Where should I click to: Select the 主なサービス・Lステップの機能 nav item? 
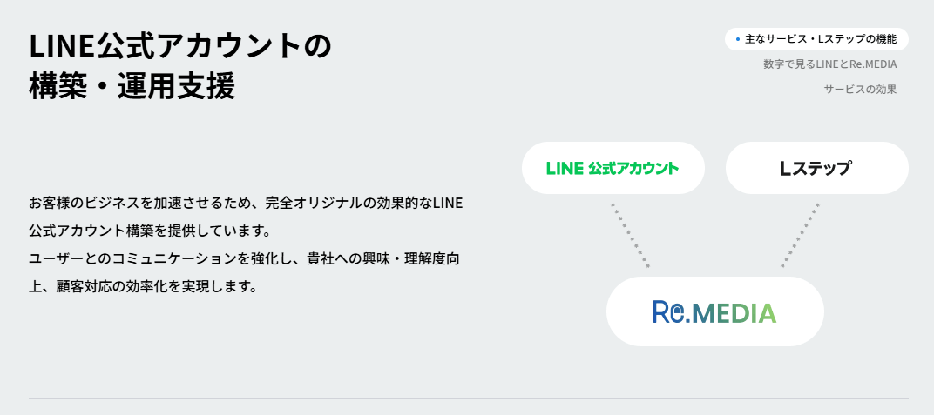(x=821, y=39)
